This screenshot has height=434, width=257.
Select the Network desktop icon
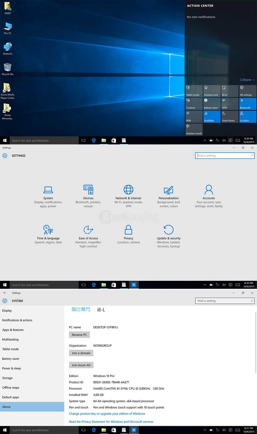7,49
